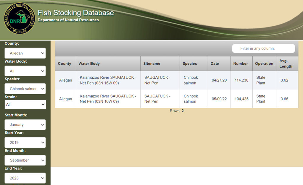Expand the Water Body dropdown
The image size is (303, 185).
25,71
